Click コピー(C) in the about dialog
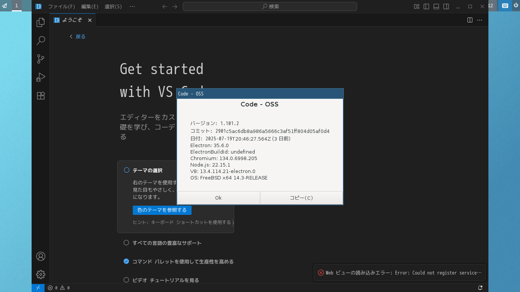The height and width of the screenshot is (292, 520). 301,198
